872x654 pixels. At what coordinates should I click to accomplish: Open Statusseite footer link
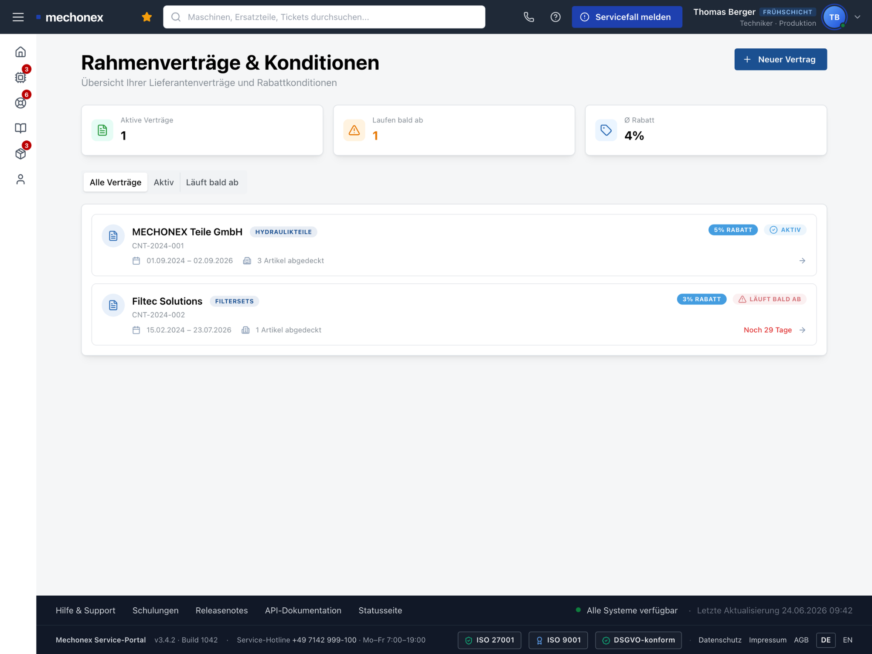pyautogui.click(x=380, y=610)
